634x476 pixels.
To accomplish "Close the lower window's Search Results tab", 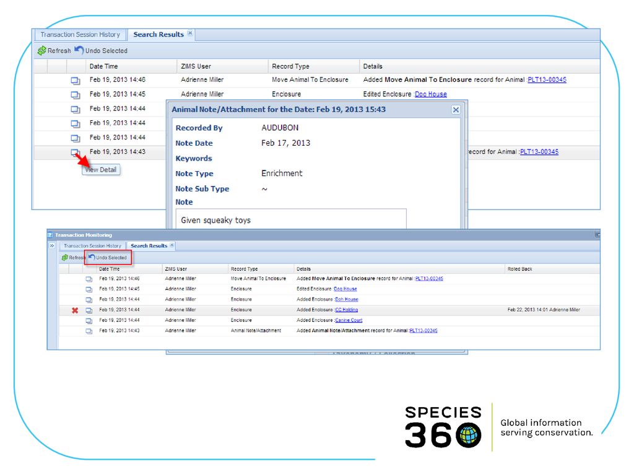I will point(172,245).
